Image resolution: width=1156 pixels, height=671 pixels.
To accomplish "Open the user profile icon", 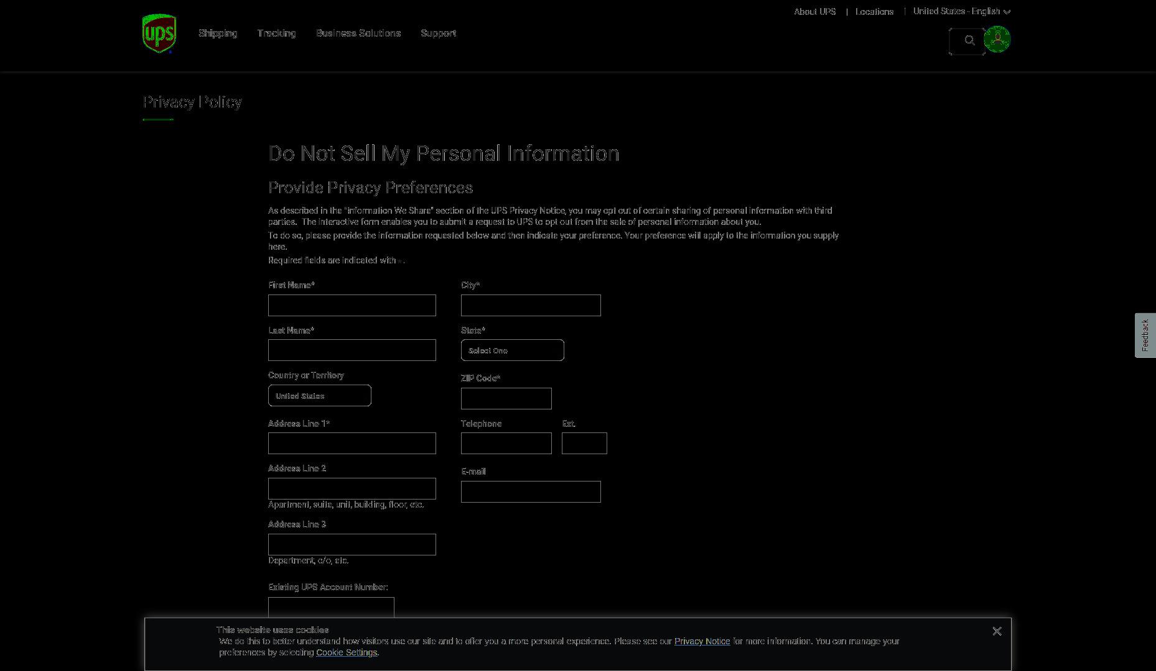I will 997,39.
